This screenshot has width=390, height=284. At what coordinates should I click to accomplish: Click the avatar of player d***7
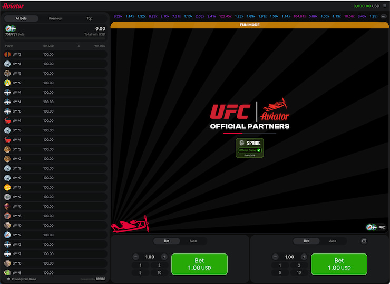coord(7,187)
